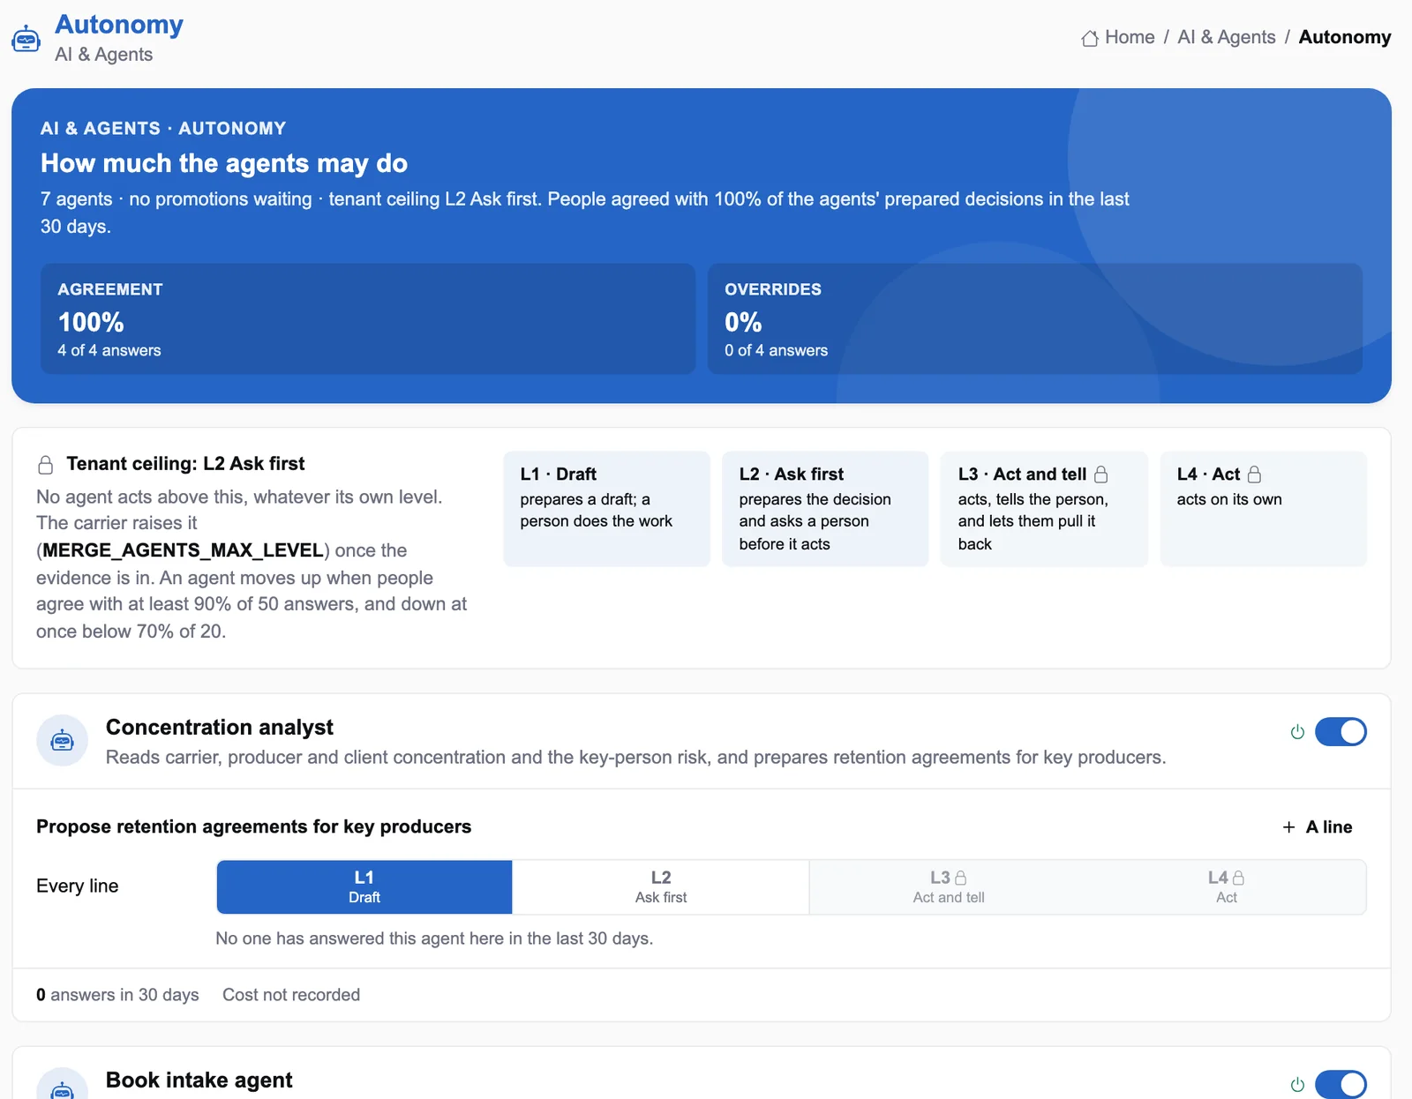Viewport: 1412px width, 1099px height.
Task: Click 'Propose retention agreements for key producers' heading
Action: 254,826
